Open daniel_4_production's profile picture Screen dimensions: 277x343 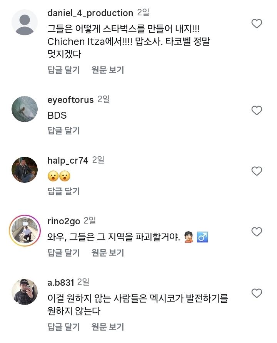(x=25, y=22)
